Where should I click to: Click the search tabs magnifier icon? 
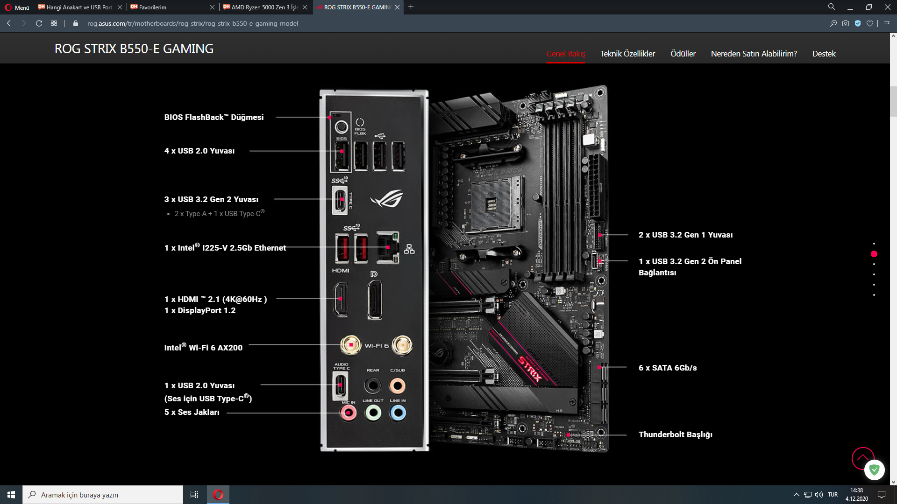point(832,7)
